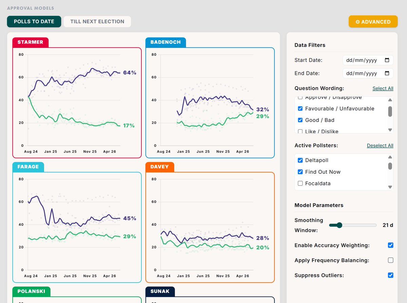Screen dimensions: 407x303
Task: Select the Davey chart label
Action: tap(160, 167)
